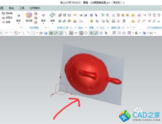Screen dimensions: 162x124
Task: Select the 移动面 (Move Face) tool
Action: [29, 17]
